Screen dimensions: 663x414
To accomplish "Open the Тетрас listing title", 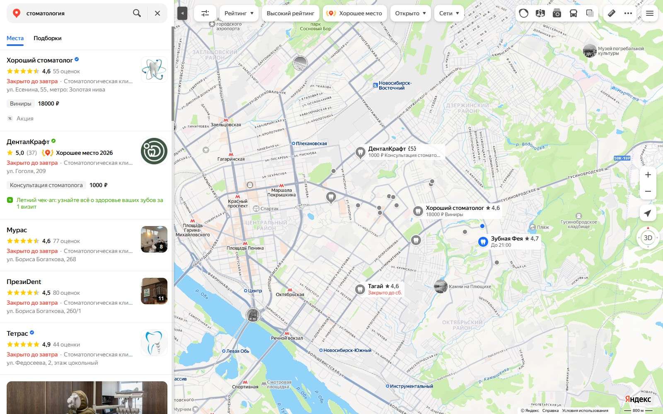I will coord(17,333).
